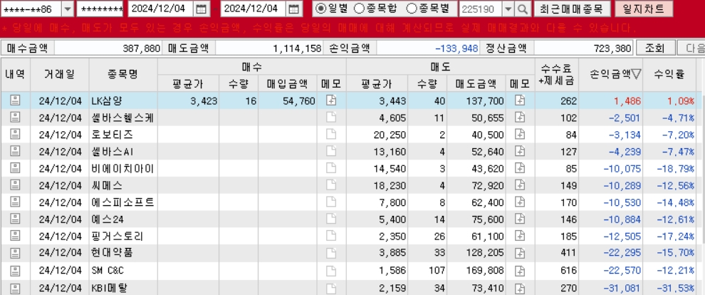Click the password field
705x295 pixels.
tap(100, 9)
